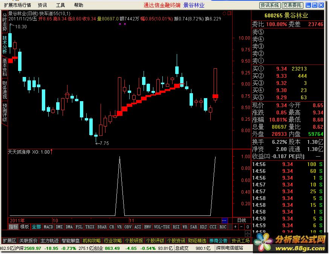Select the VOL-TDX indicator

coord(162,227)
